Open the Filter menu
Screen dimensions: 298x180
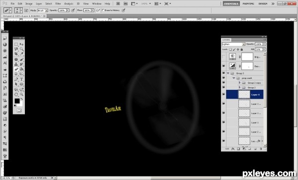tap(58, 3)
